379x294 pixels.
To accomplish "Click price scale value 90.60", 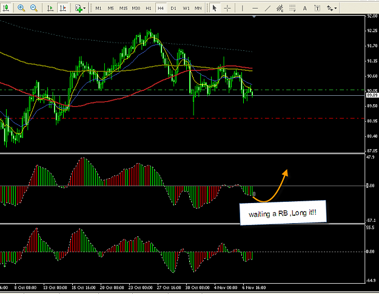I will 372,76.
